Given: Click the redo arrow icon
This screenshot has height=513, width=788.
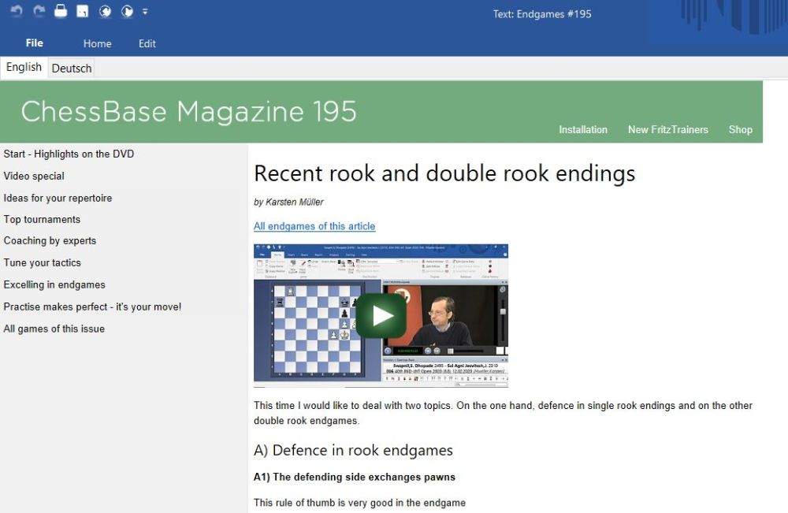Looking at the screenshot, I should (x=39, y=12).
